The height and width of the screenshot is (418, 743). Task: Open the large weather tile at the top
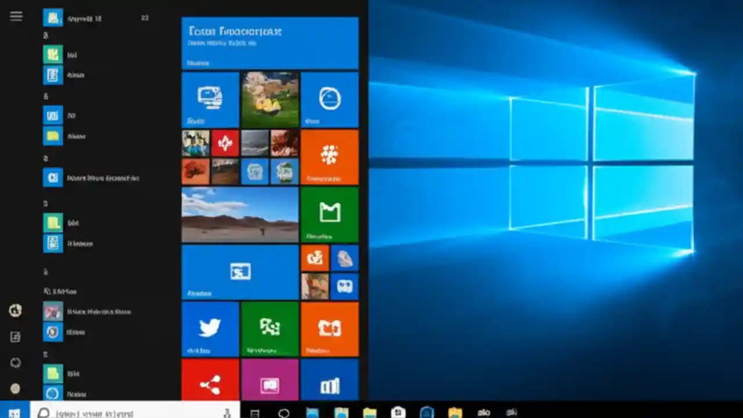[270, 44]
